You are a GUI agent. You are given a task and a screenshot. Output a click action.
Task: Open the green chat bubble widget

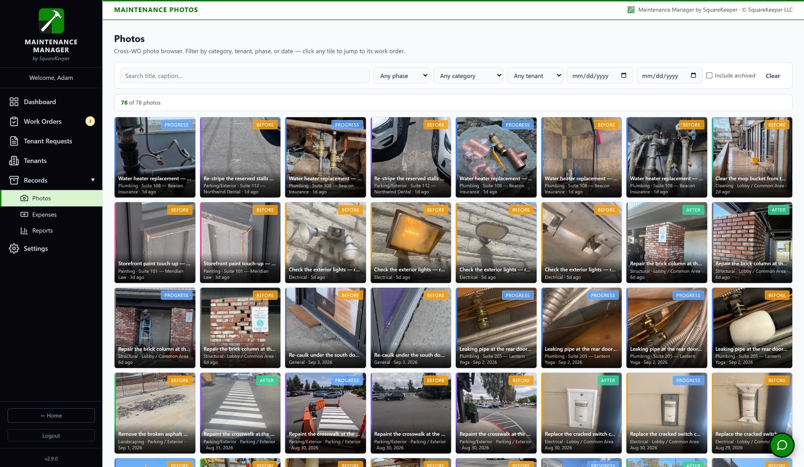click(782, 445)
